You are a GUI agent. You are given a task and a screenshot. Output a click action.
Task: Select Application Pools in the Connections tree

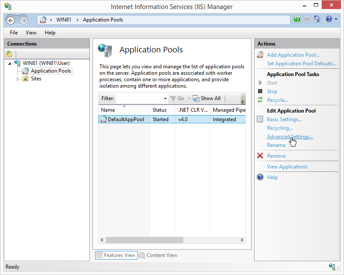point(51,71)
